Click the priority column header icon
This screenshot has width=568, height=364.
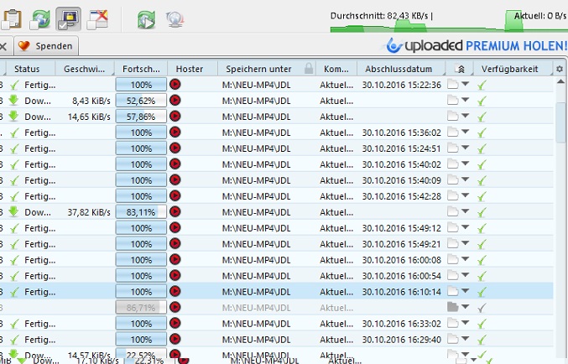click(x=460, y=68)
